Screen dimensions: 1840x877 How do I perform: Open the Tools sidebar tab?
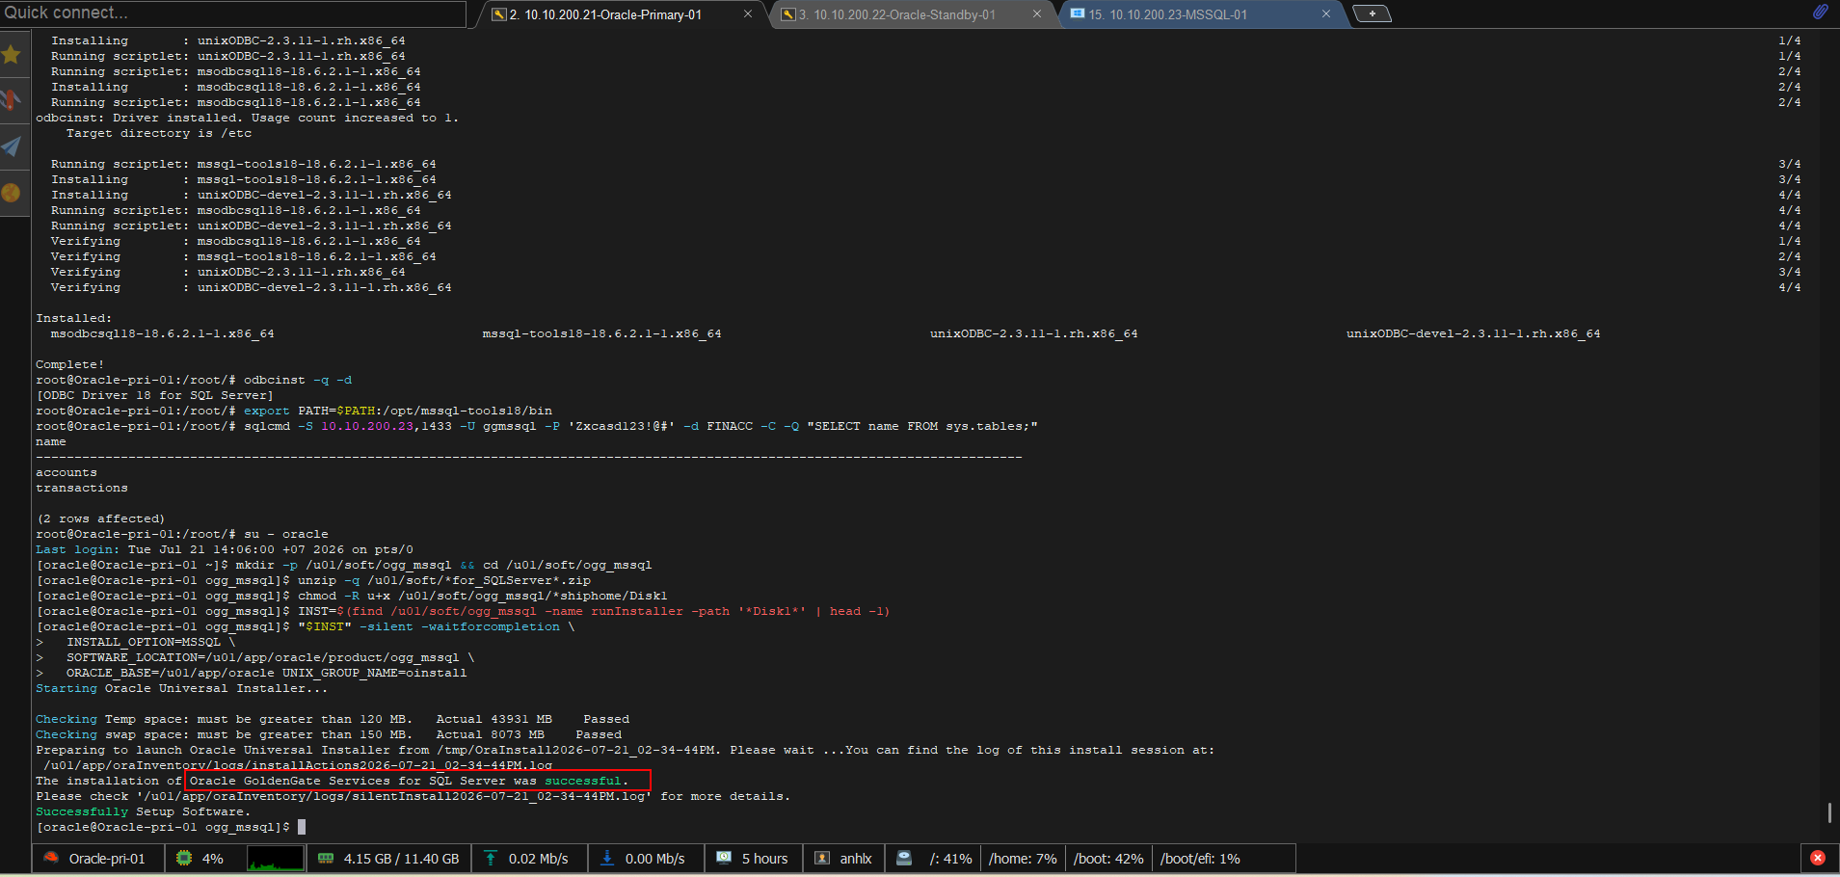tap(12, 100)
